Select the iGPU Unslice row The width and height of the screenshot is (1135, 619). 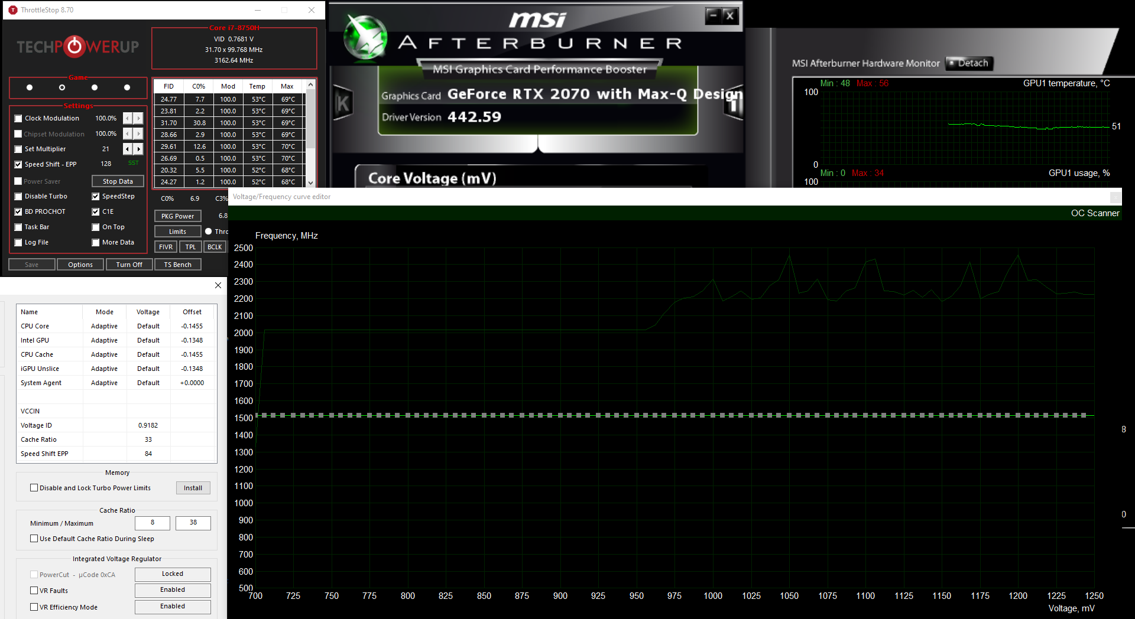116,369
